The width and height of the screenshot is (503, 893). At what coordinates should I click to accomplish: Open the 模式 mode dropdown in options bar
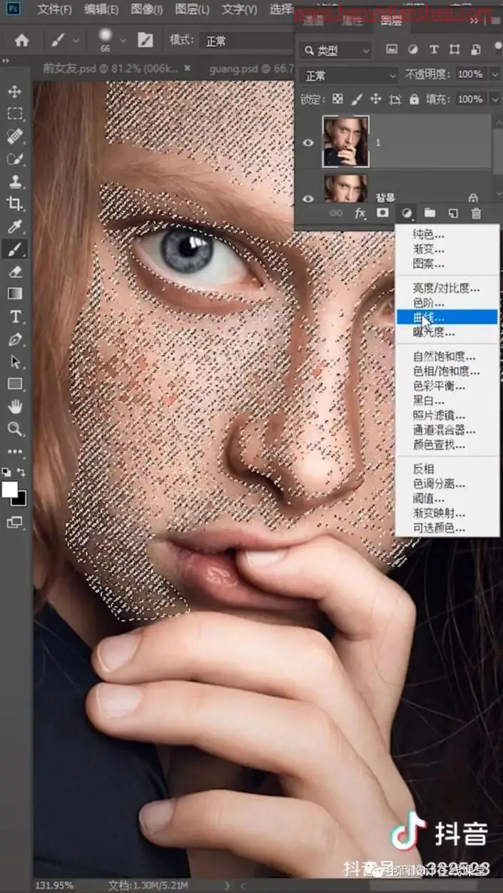(x=245, y=41)
